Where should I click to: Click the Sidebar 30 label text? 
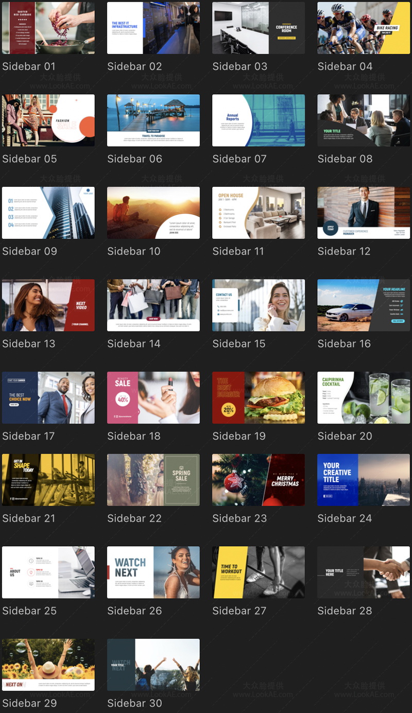(134, 703)
